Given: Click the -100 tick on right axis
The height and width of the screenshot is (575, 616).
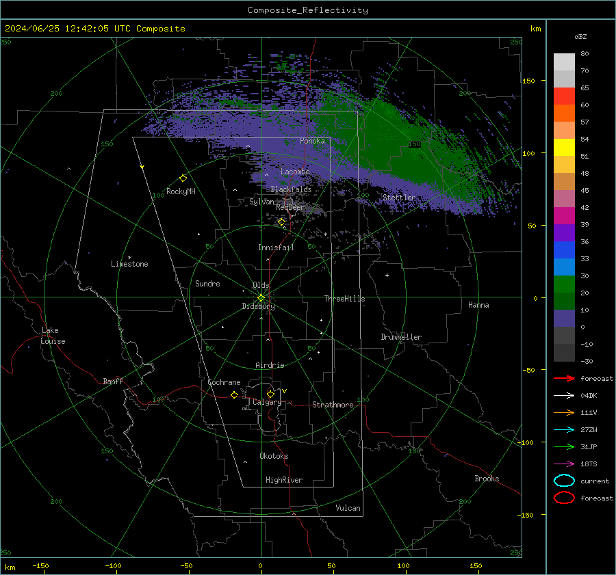Looking at the screenshot, I should click(x=525, y=442).
